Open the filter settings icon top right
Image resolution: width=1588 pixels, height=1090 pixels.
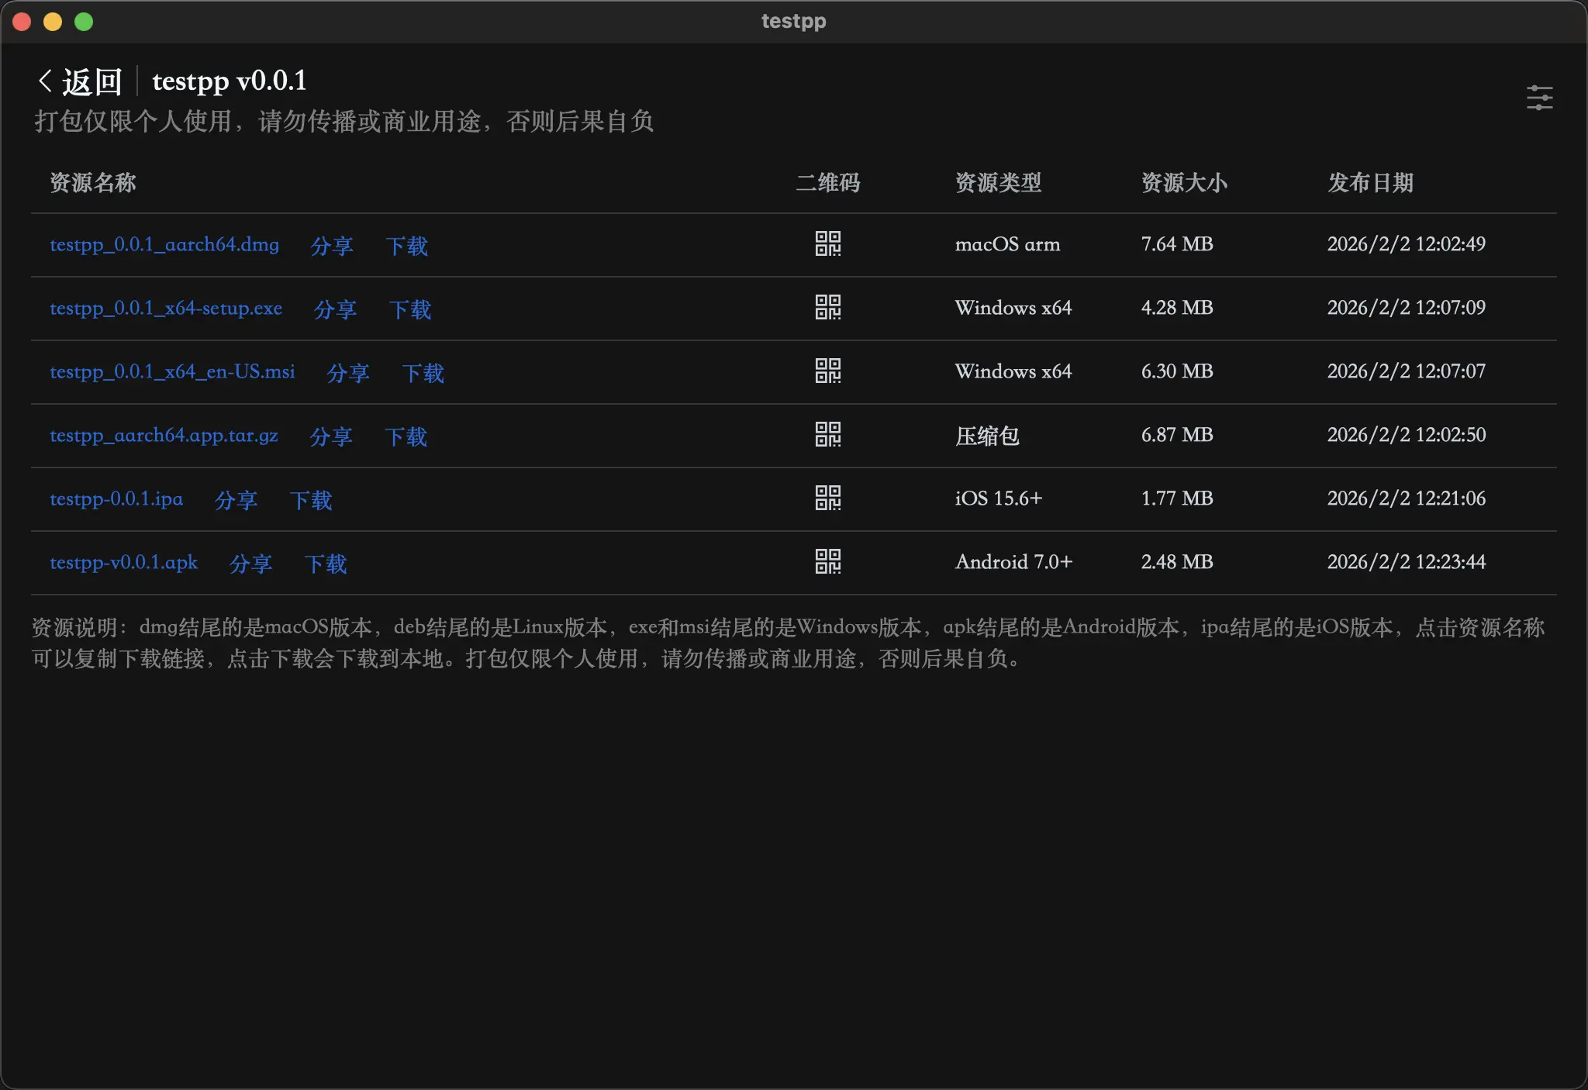point(1539,98)
